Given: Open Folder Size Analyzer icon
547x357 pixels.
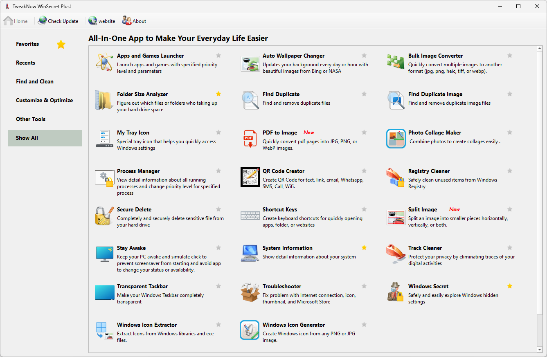Looking at the screenshot, I should tap(104, 100).
